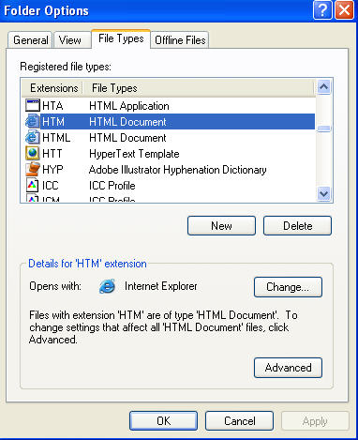The image size is (358, 440).
Task: Click the ICC color profile icon
Action: 33,186
